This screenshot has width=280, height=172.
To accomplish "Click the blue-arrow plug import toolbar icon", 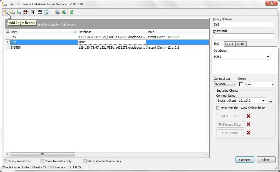I will tap(57, 12).
